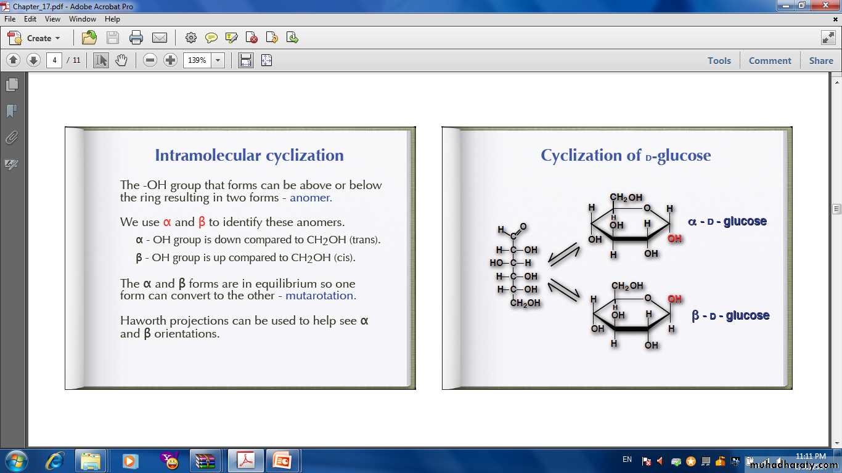The height and width of the screenshot is (473, 842).
Task: Click the Open file folder icon
Action: click(89, 38)
